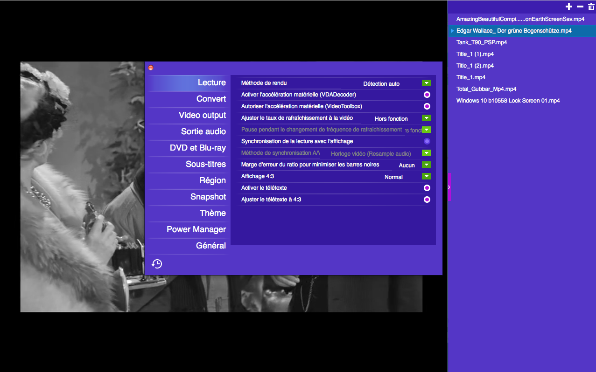Remove the selected item with the minus icon
This screenshot has height=372, width=596.
point(580,7)
